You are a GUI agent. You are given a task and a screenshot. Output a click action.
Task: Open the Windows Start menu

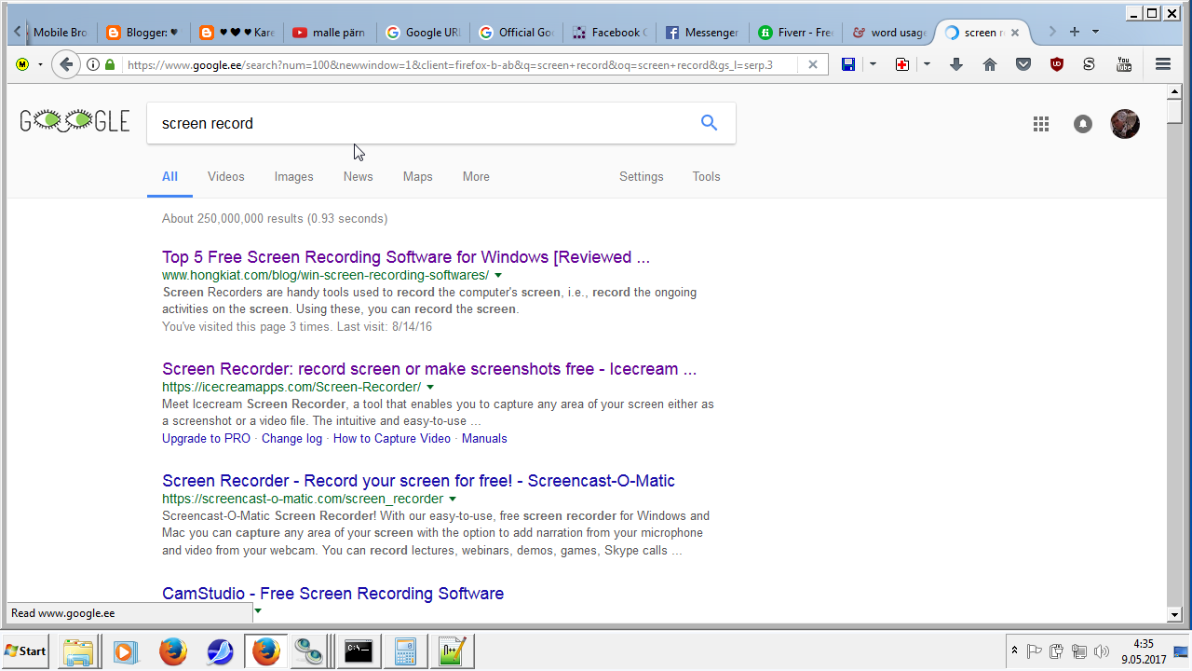26,650
